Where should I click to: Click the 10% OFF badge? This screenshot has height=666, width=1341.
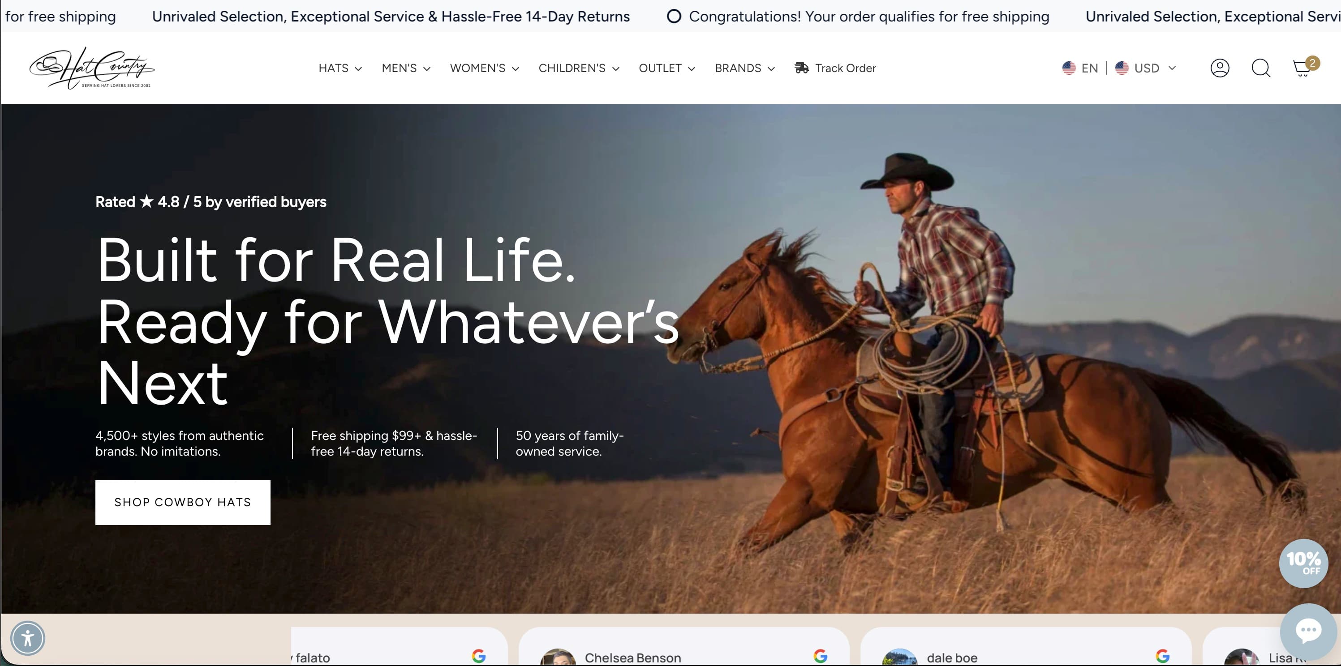tap(1303, 563)
